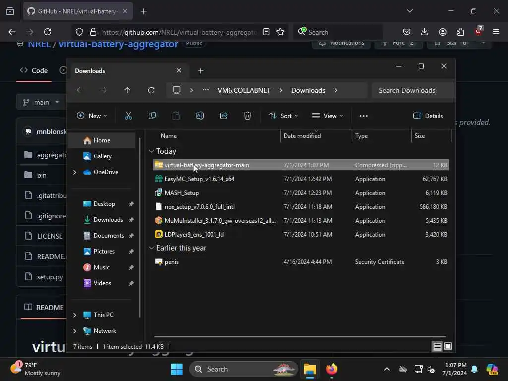Reload the Firefox page

pyautogui.click(x=48, y=32)
